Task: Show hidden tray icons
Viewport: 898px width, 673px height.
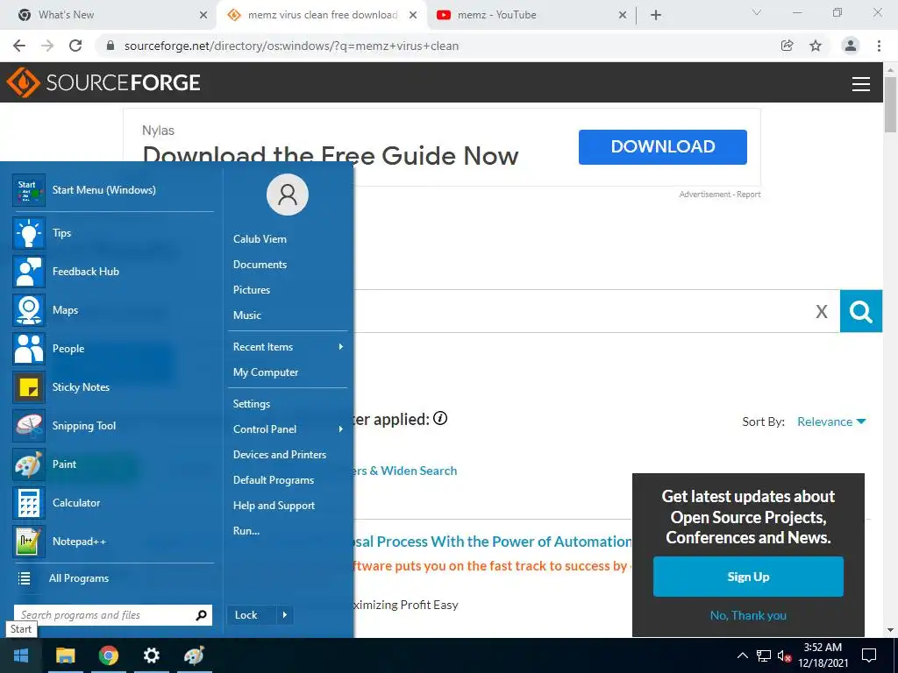Action: point(742,655)
